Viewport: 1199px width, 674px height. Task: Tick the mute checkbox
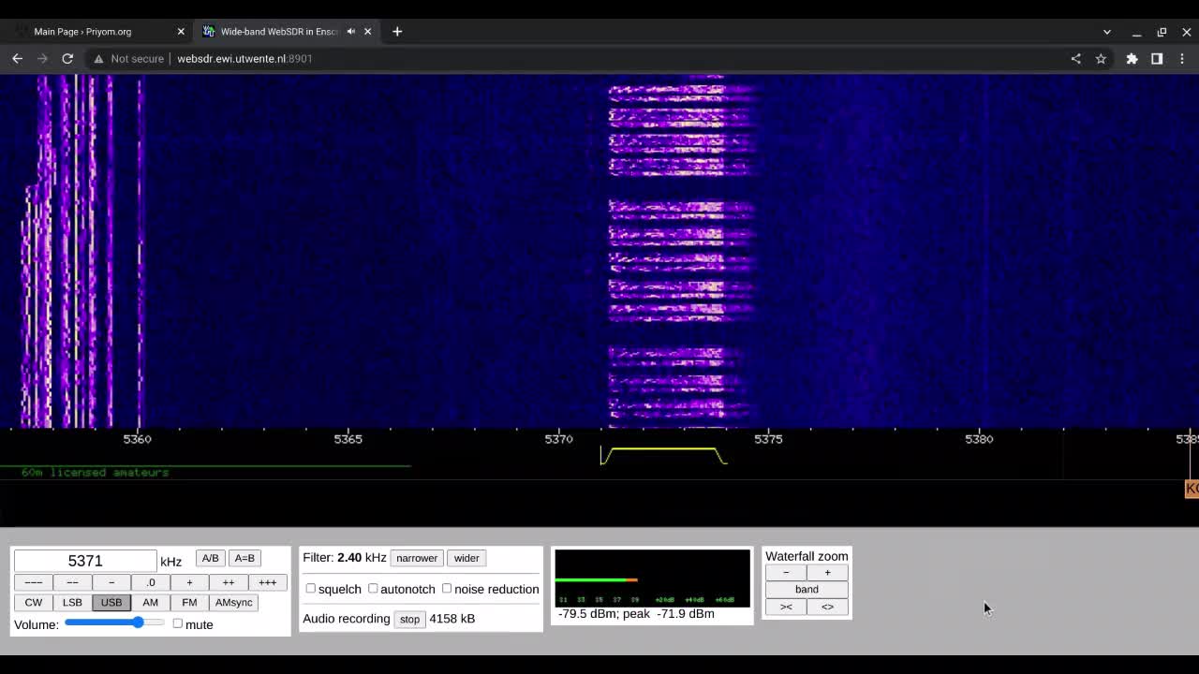(177, 623)
